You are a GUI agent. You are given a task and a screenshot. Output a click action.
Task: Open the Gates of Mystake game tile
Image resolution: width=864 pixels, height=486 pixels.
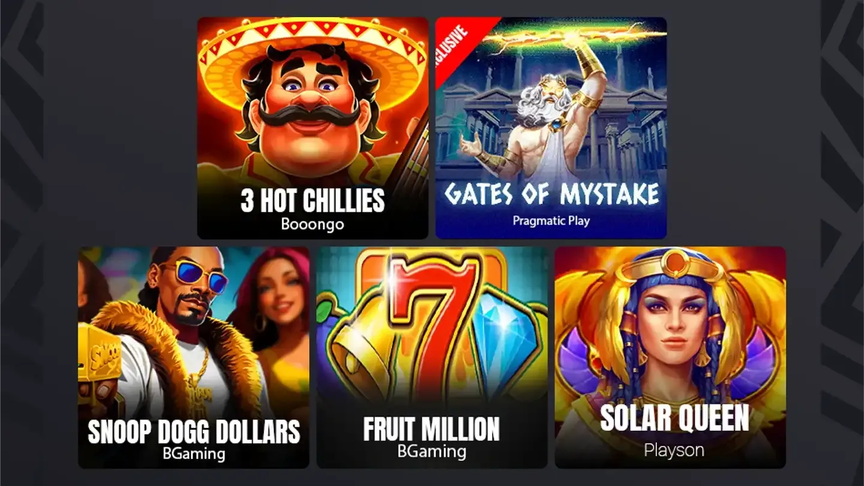click(x=551, y=128)
